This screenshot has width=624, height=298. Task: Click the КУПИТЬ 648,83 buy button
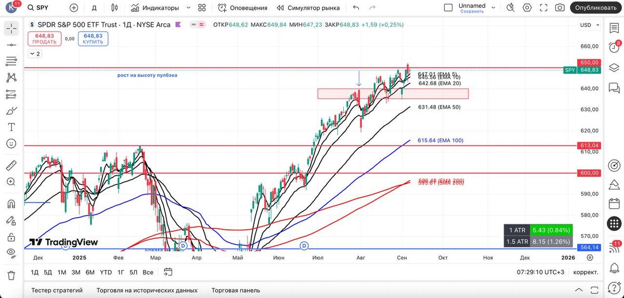click(x=93, y=38)
